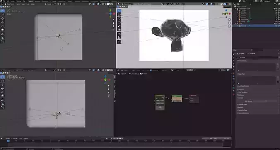The width and height of the screenshot is (280, 150).
Task: Select the Measure tool in camera viewport
Action: [119, 37]
